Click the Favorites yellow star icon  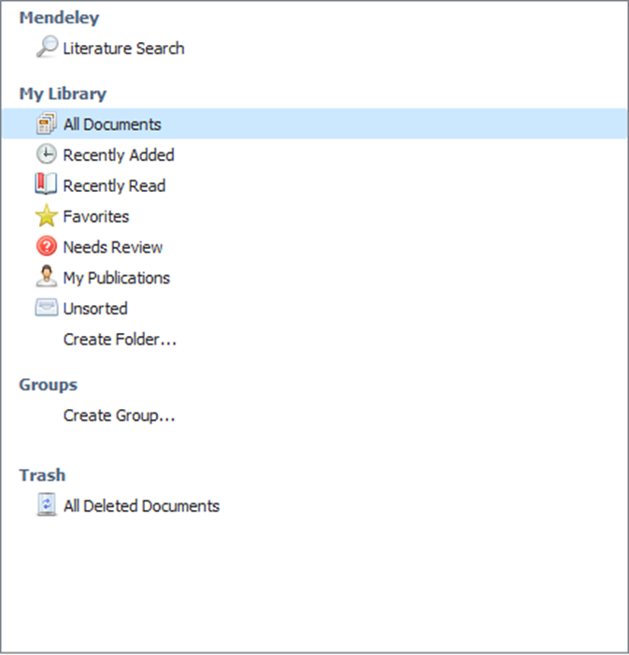pyautogui.click(x=47, y=215)
